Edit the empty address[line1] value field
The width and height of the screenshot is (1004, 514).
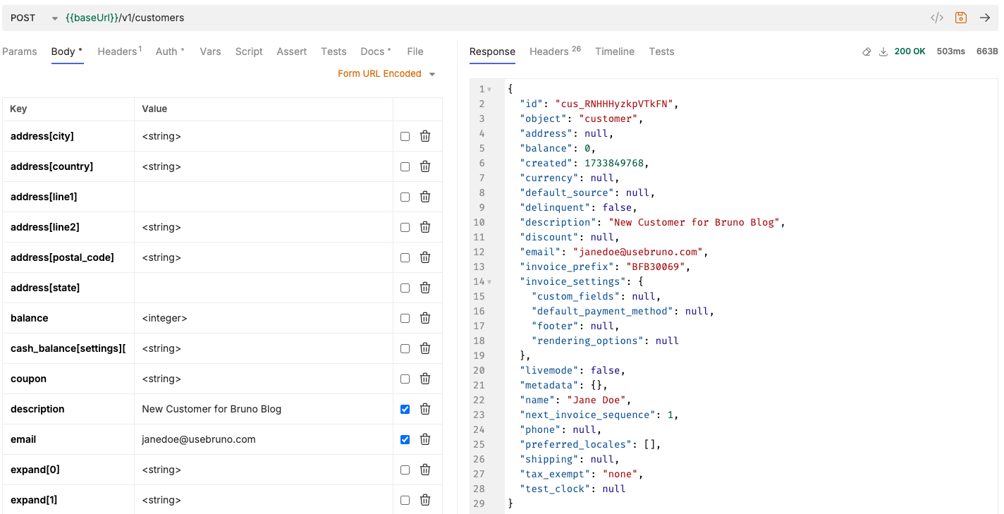pyautogui.click(x=264, y=197)
